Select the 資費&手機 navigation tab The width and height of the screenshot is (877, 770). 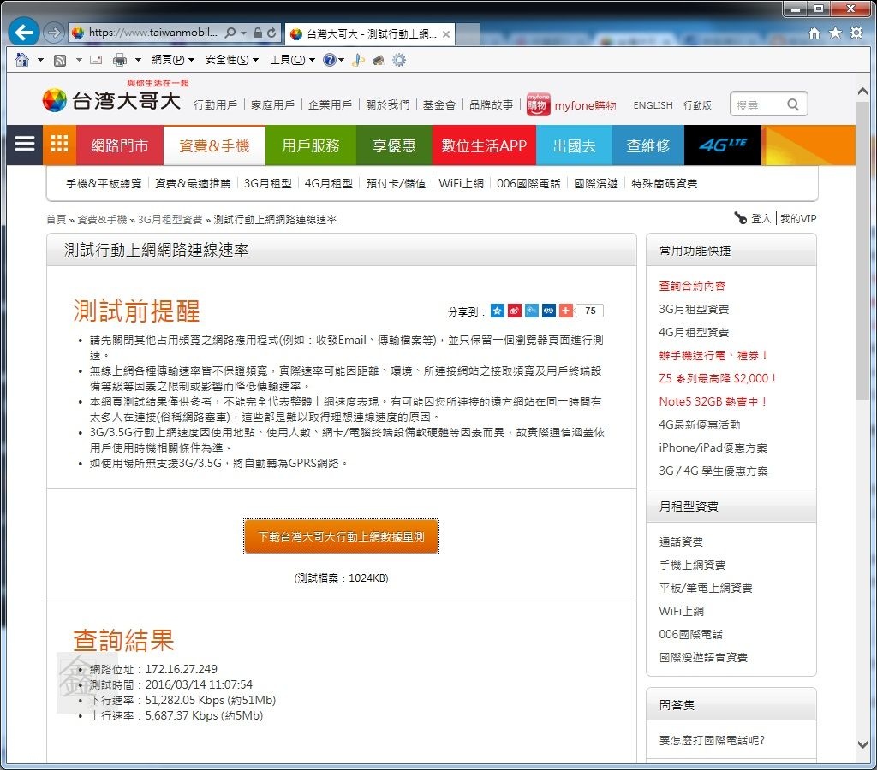214,145
